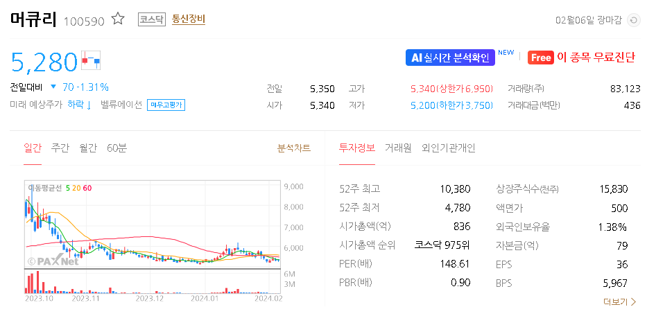The width and height of the screenshot is (647, 316).
Task: Click the 자본금(억) value 79
Action: click(x=622, y=246)
